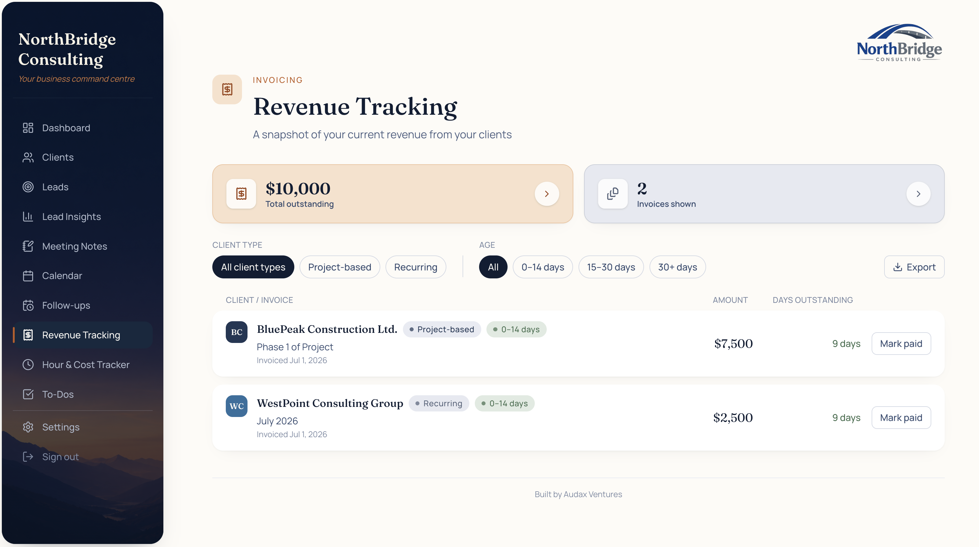Viewport: 979px width, 547px height.
Task: Filter by Project-based client type
Action: (x=340, y=267)
